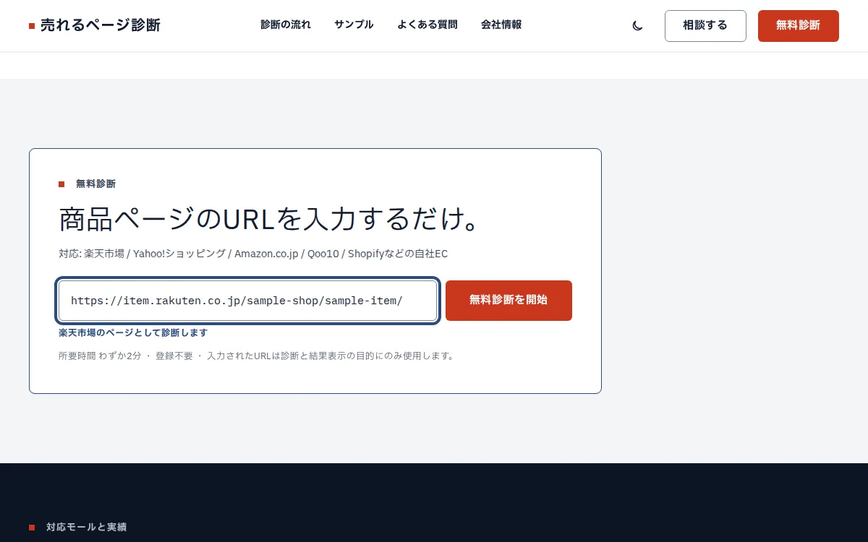Click the 楽天市場のページとして診断します message

click(x=133, y=333)
